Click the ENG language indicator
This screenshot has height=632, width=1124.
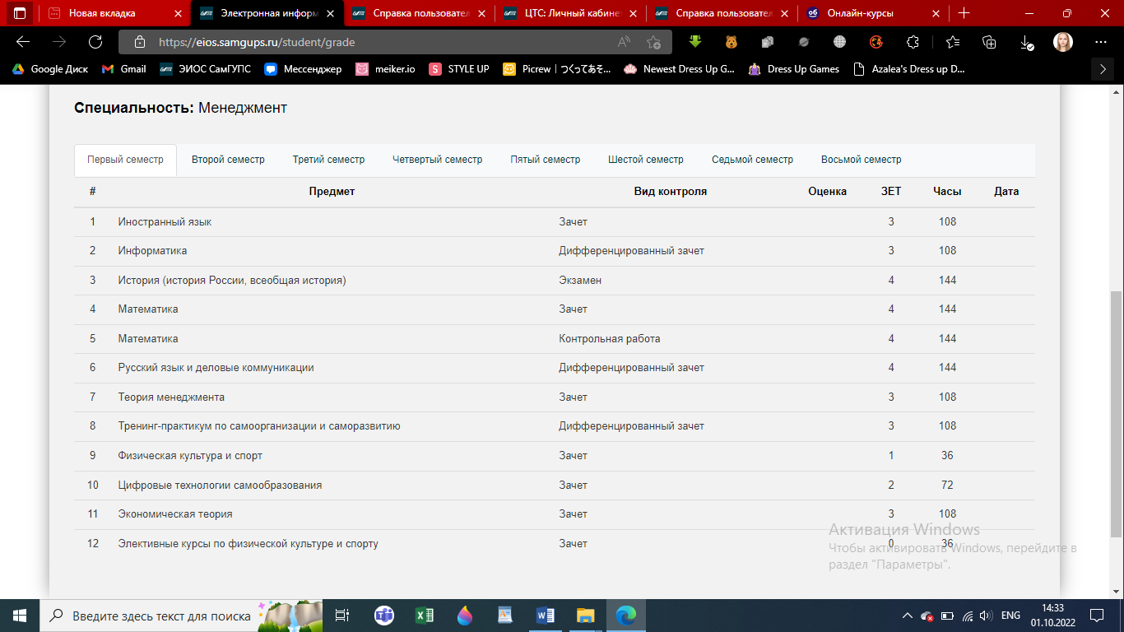pos(1010,616)
